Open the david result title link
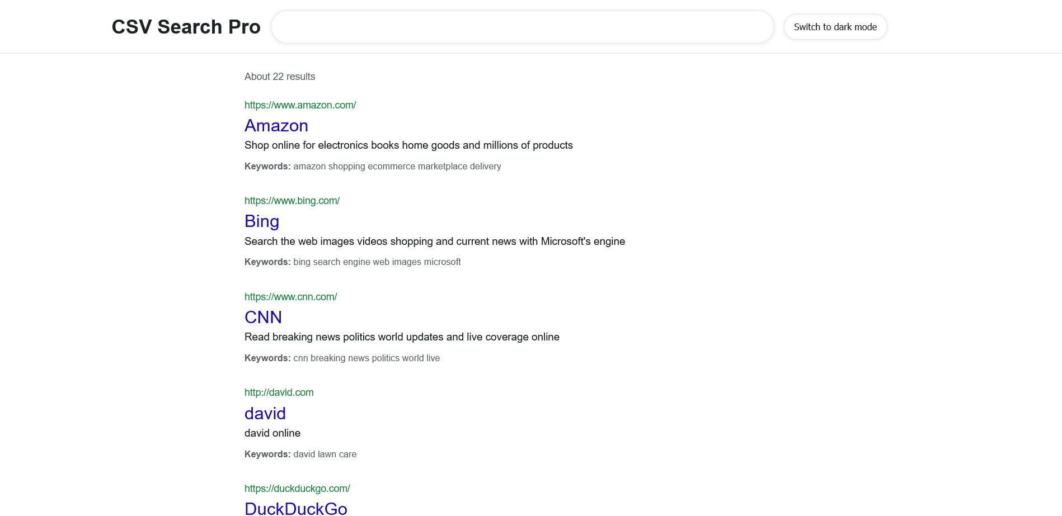This screenshot has height=516, width=1062. point(265,413)
